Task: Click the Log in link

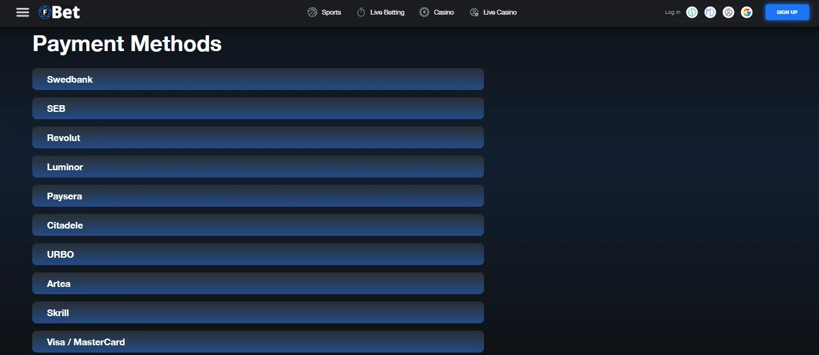Action: coord(672,12)
